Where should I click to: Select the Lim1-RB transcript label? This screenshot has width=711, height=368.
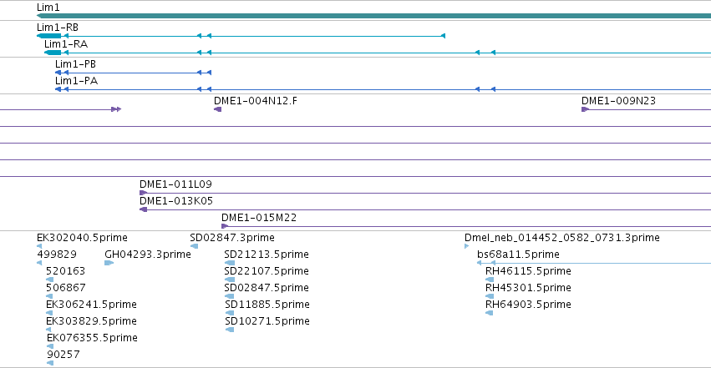pos(58,28)
